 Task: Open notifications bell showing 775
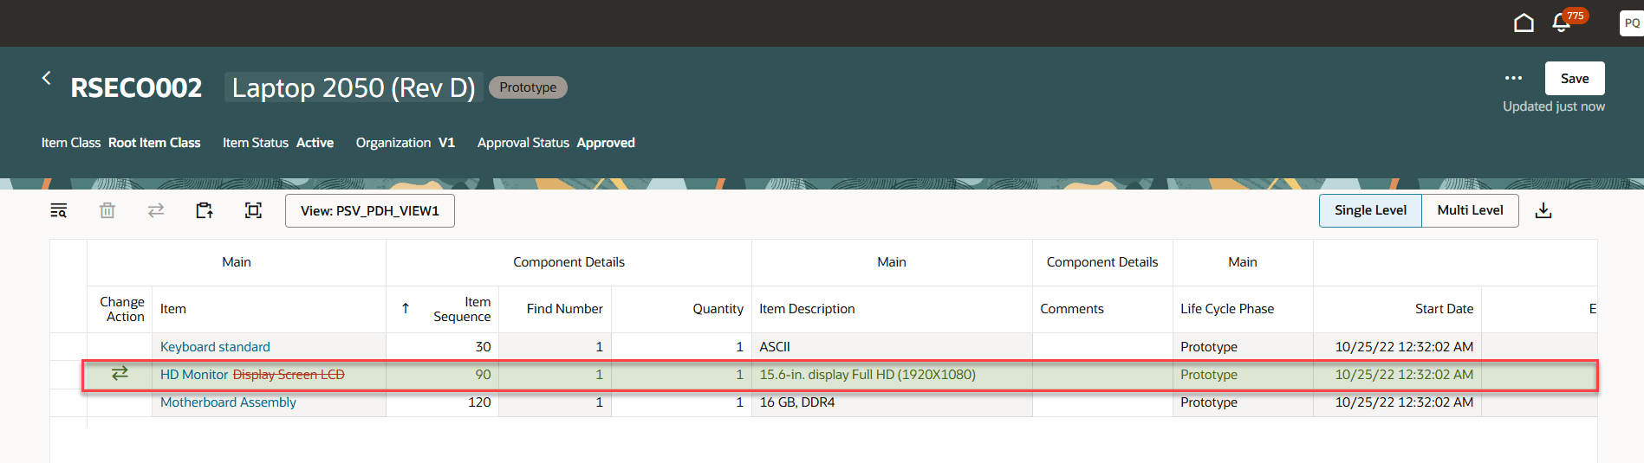pyautogui.click(x=1563, y=22)
